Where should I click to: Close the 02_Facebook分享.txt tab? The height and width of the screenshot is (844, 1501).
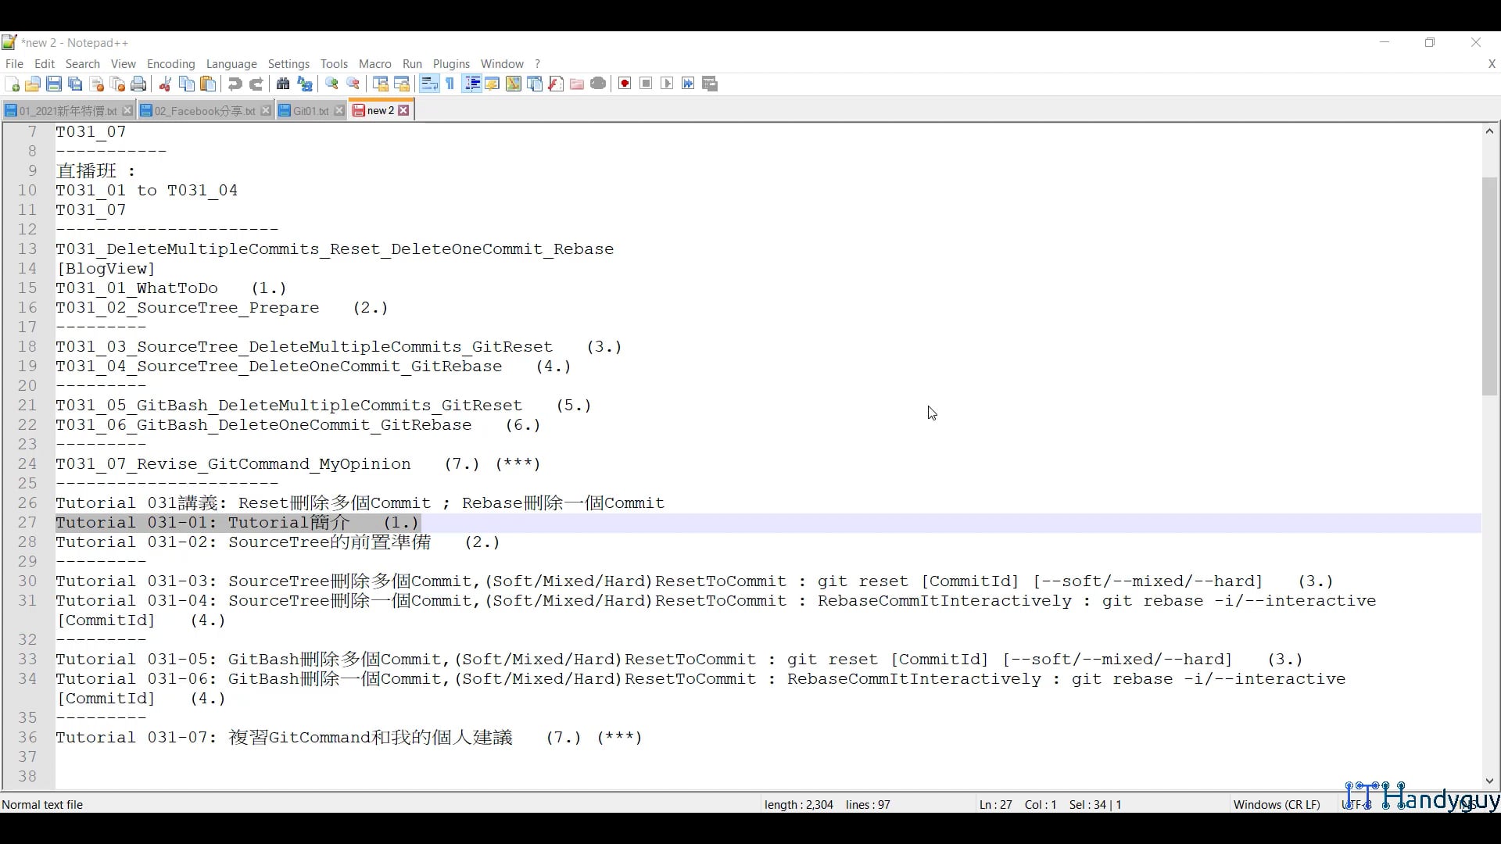coord(265,110)
